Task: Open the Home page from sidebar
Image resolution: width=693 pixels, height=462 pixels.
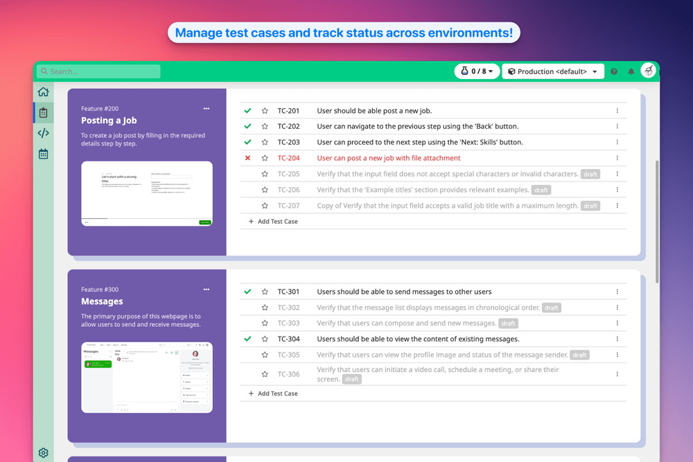Action: pyautogui.click(x=43, y=92)
